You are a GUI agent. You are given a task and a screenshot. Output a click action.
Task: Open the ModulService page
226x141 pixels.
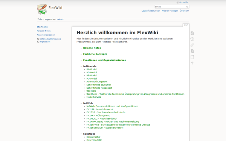(94, 97)
